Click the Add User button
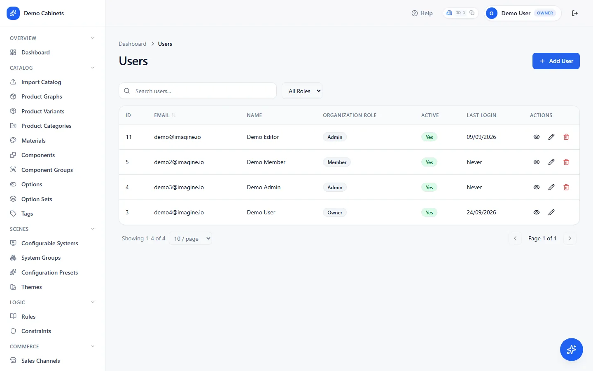Image resolution: width=593 pixels, height=371 pixels. coord(556,61)
